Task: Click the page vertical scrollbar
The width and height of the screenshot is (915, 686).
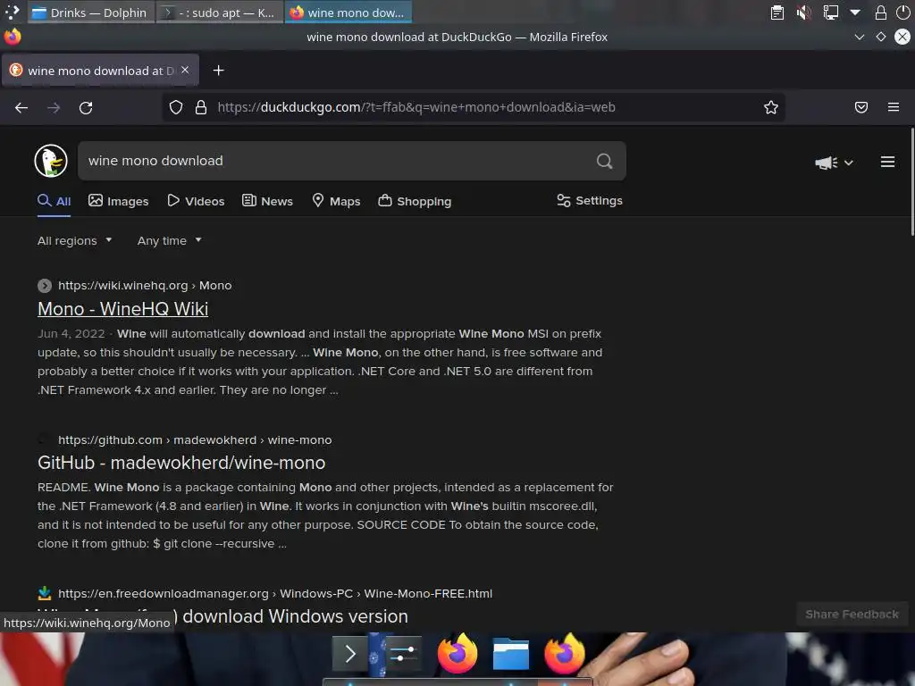Action: click(912, 182)
